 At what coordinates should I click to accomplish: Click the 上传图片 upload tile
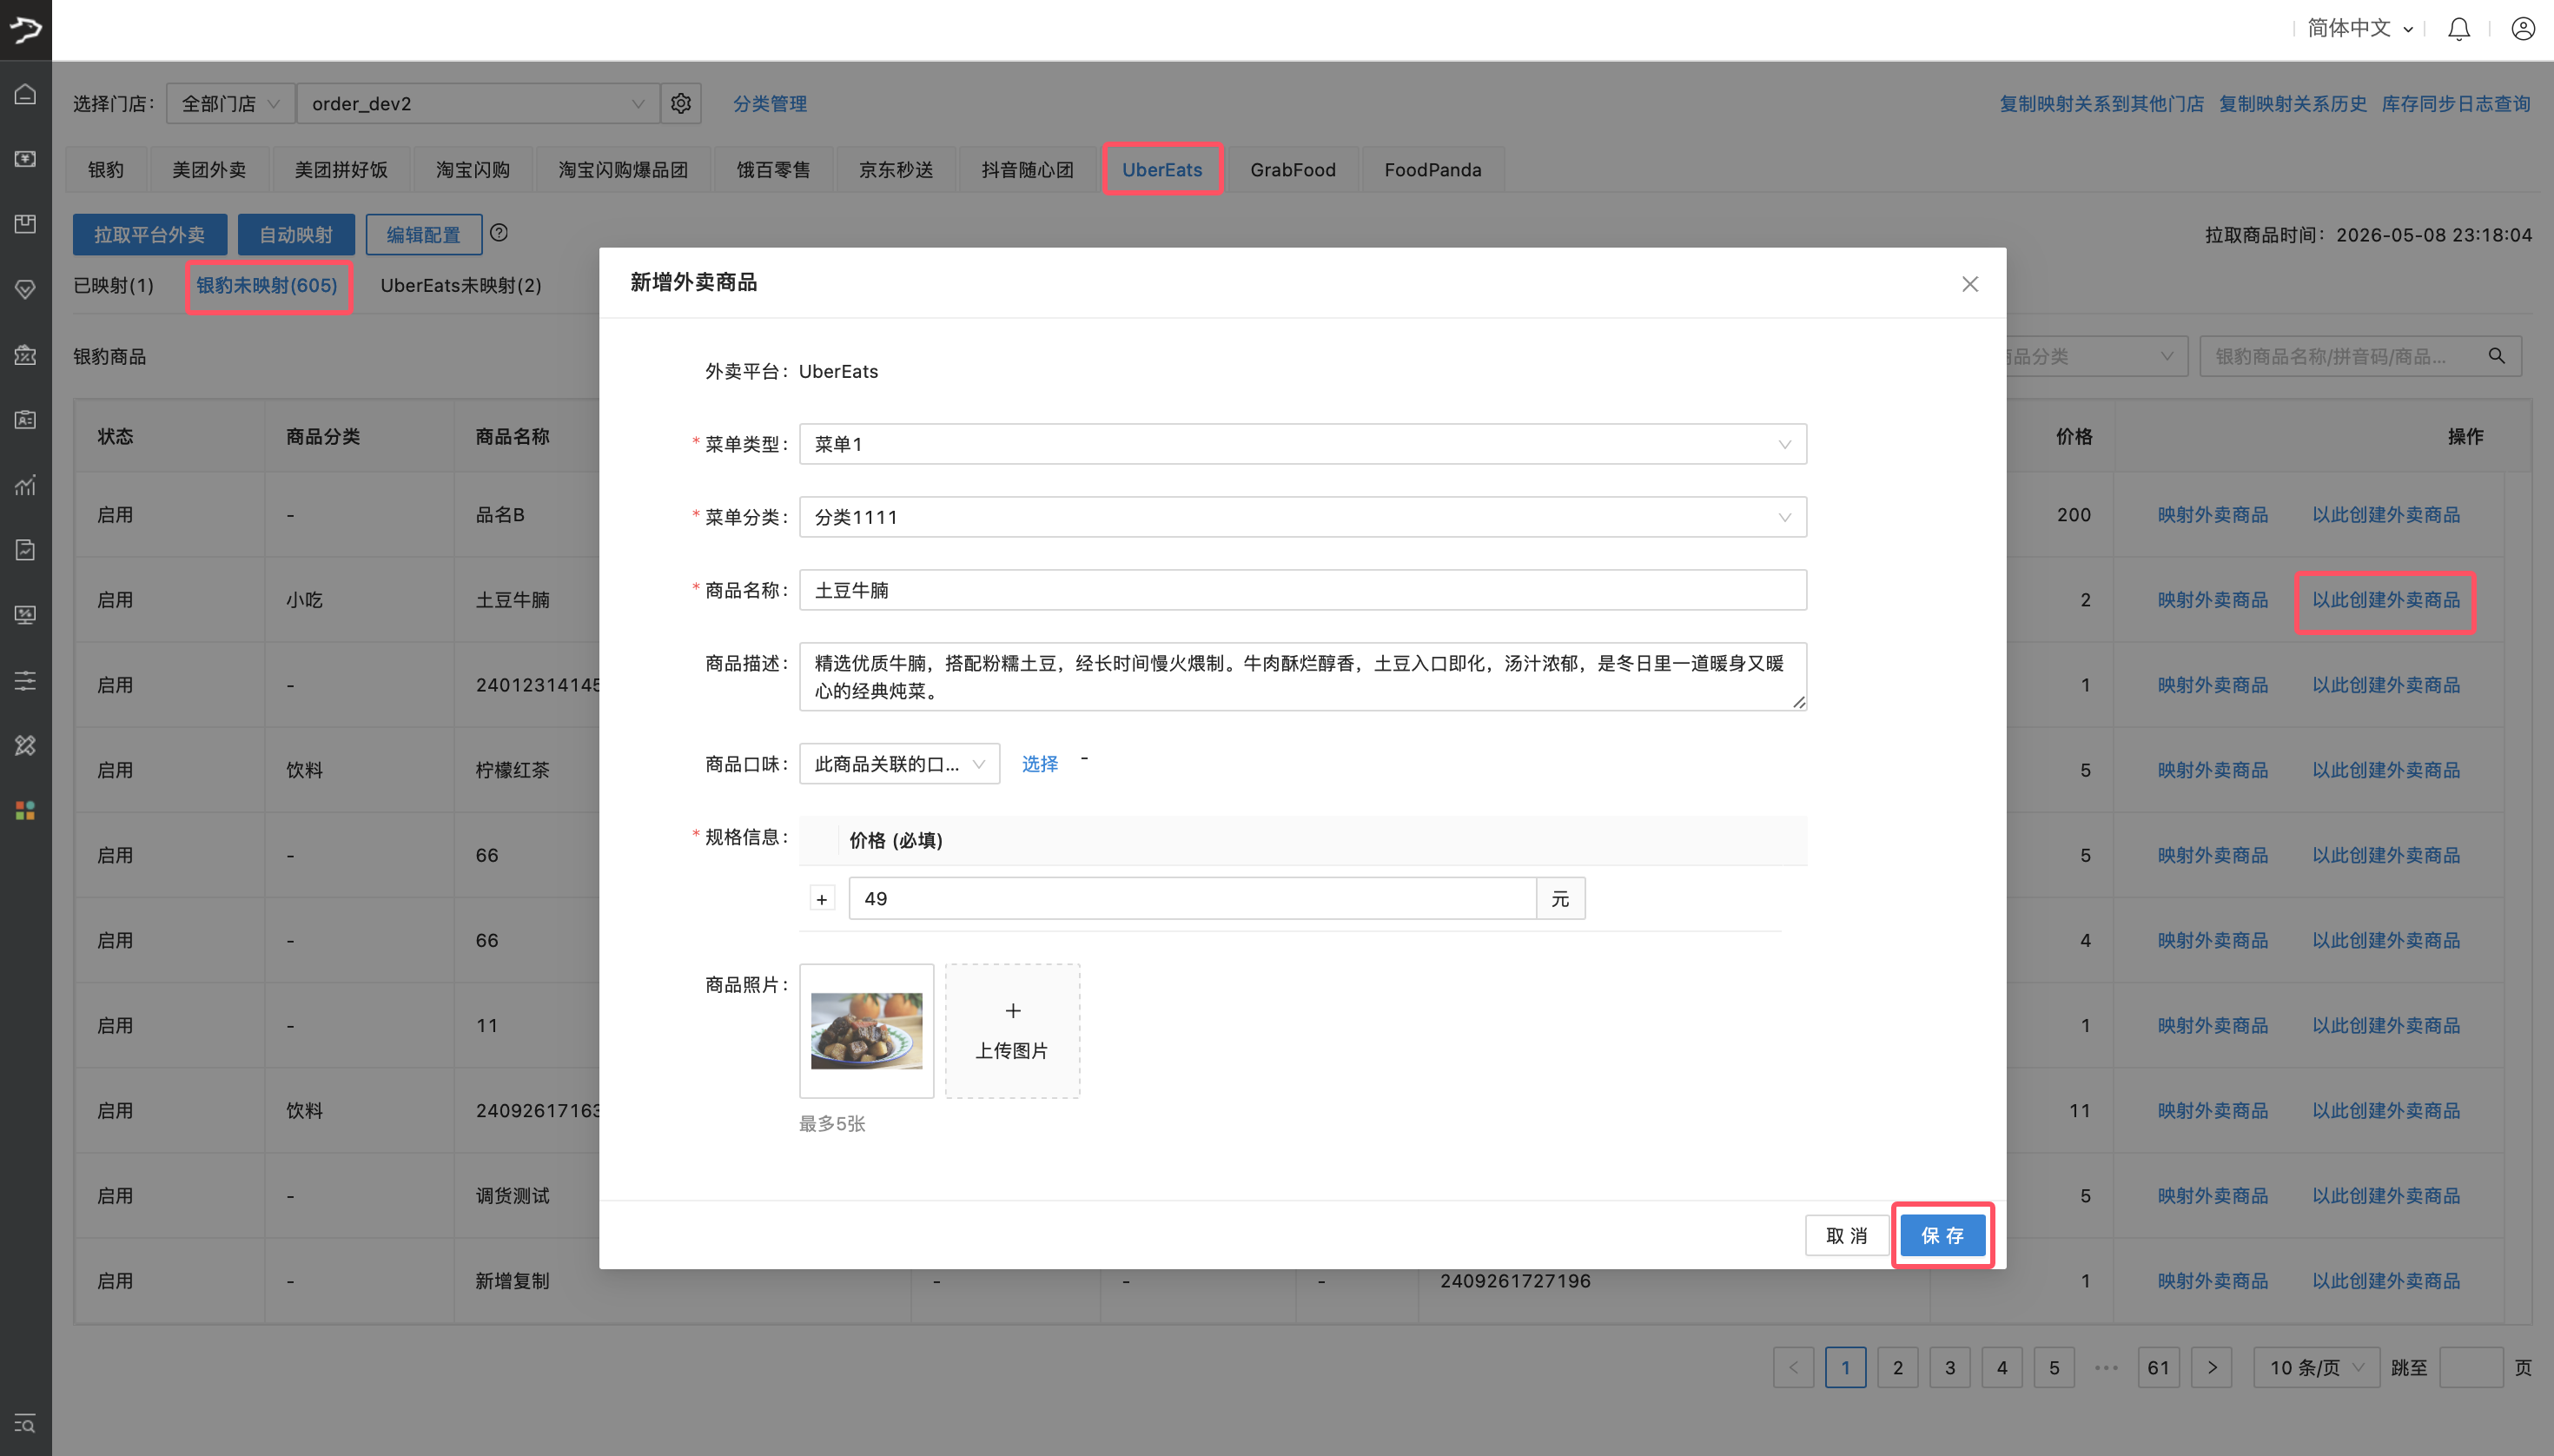coord(1012,1031)
